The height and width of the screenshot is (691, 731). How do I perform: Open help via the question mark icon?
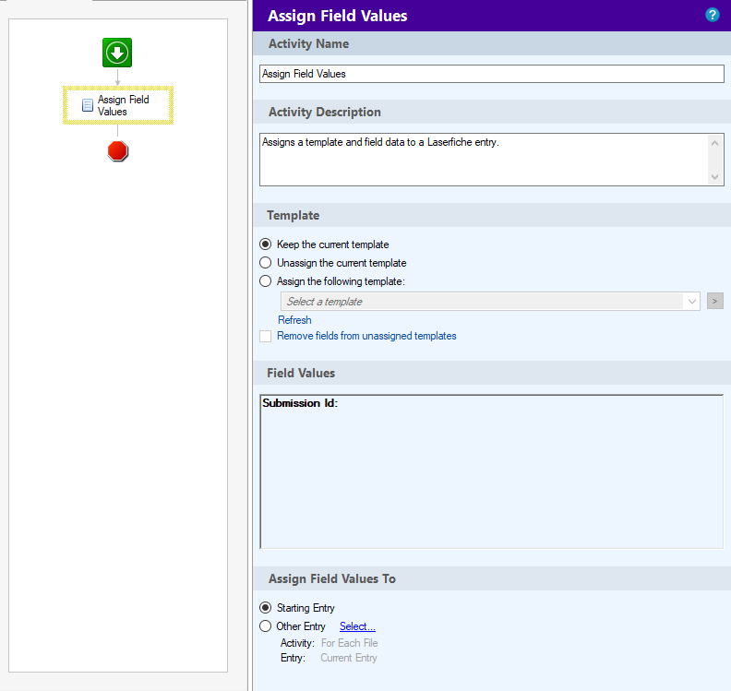tap(712, 15)
